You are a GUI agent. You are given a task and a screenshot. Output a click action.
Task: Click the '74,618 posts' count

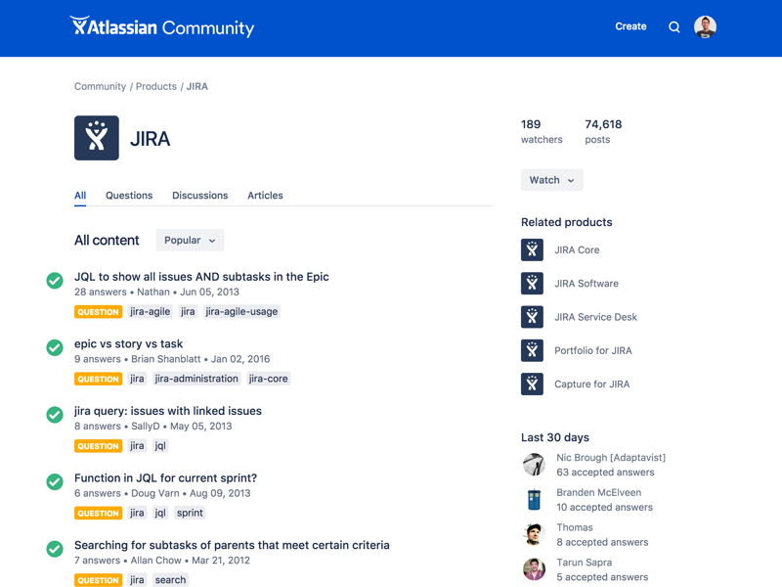[603, 132]
